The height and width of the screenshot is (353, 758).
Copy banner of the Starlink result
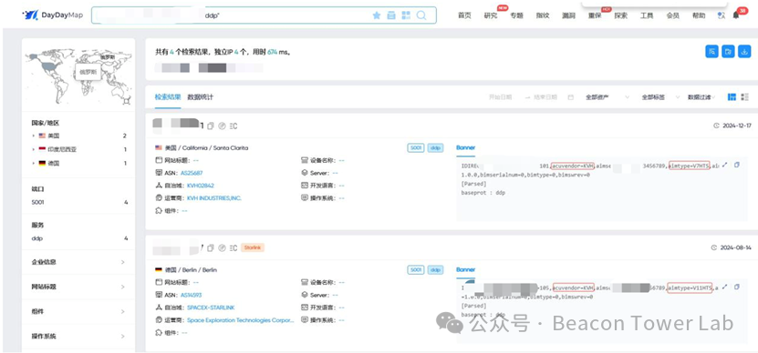point(737,287)
